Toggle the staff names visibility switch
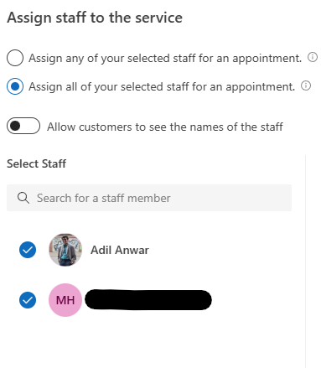 [x=23, y=126]
